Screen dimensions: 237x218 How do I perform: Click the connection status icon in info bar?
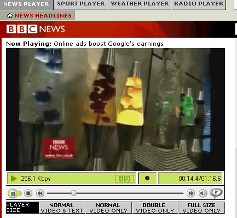[124, 179]
